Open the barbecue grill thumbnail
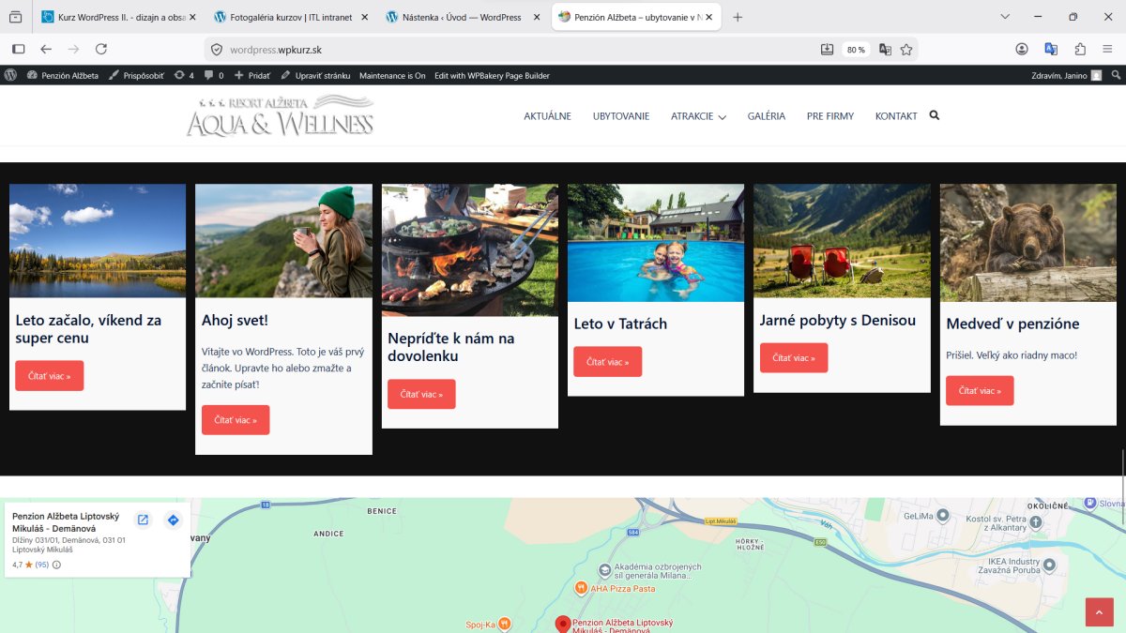The image size is (1126, 633). tap(470, 250)
